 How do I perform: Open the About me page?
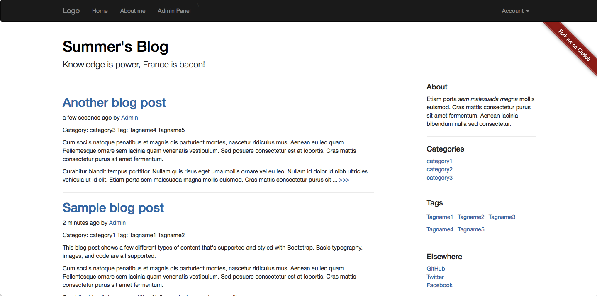[132, 11]
